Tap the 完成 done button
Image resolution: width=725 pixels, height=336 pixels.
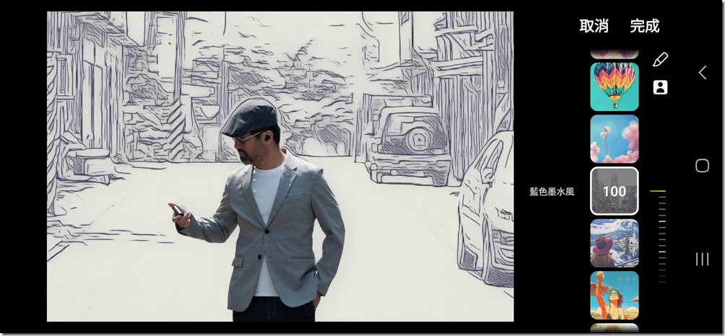pyautogui.click(x=645, y=26)
